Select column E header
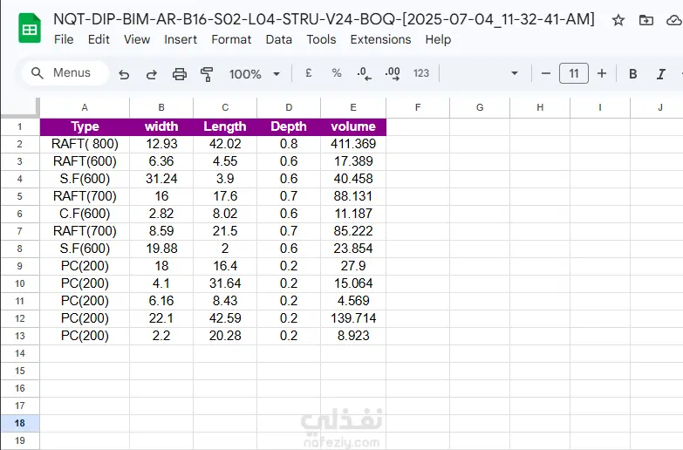The image size is (683, 450). point(353,107)
